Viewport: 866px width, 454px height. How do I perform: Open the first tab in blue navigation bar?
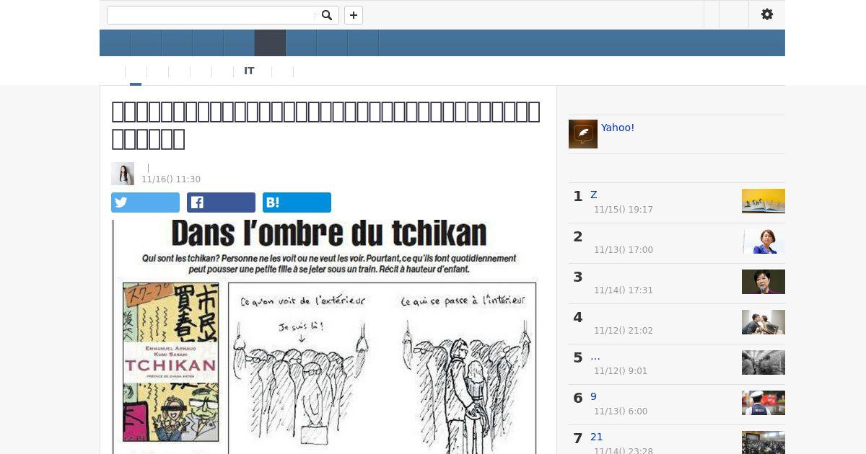(x=115, y=43)
